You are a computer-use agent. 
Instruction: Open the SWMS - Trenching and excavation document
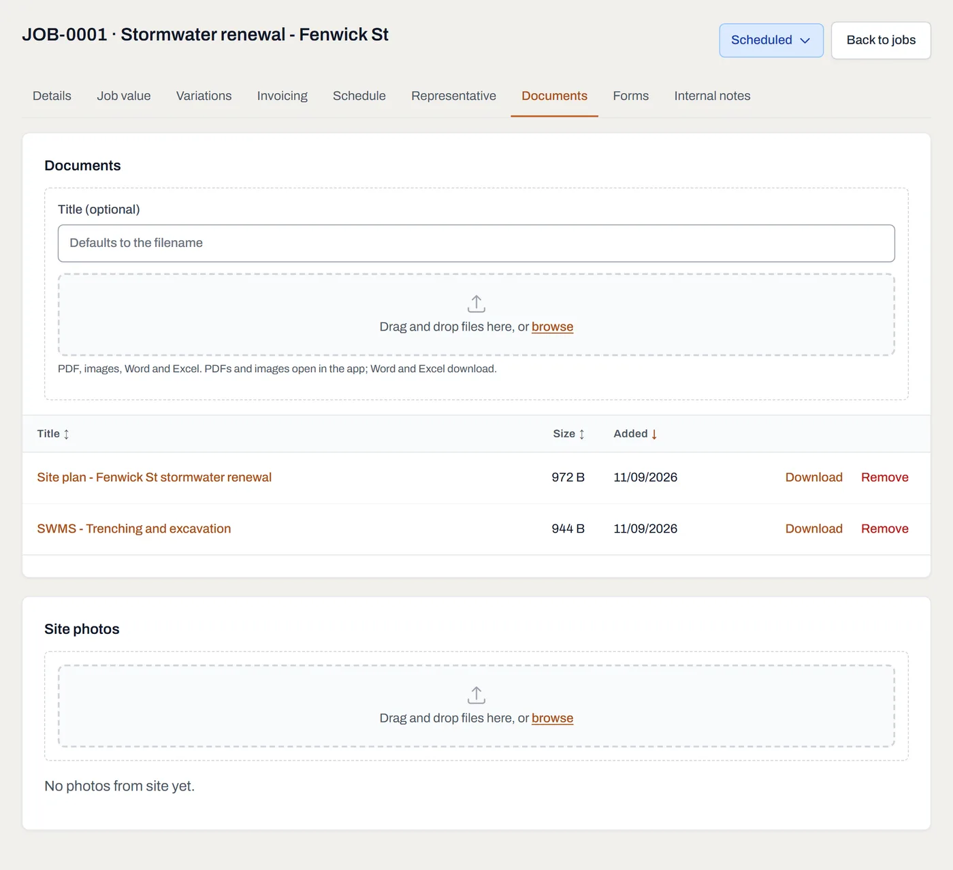click(x=134, y=529)
